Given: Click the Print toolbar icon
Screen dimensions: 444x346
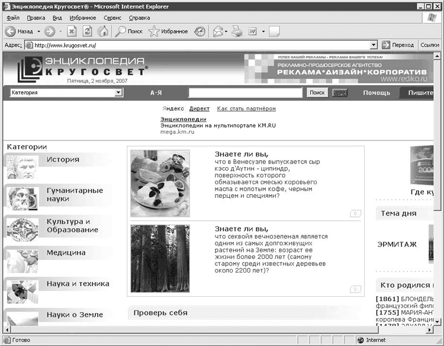Looking at the screenshot, I should 237,31.
